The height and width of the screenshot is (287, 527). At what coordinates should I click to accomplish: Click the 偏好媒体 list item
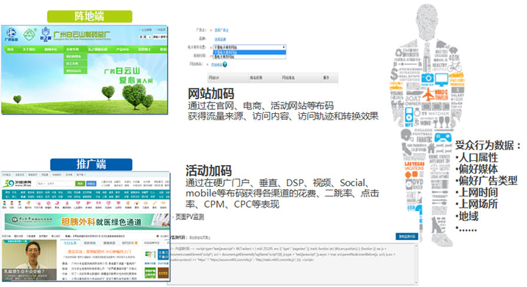(x=478, y=169)
